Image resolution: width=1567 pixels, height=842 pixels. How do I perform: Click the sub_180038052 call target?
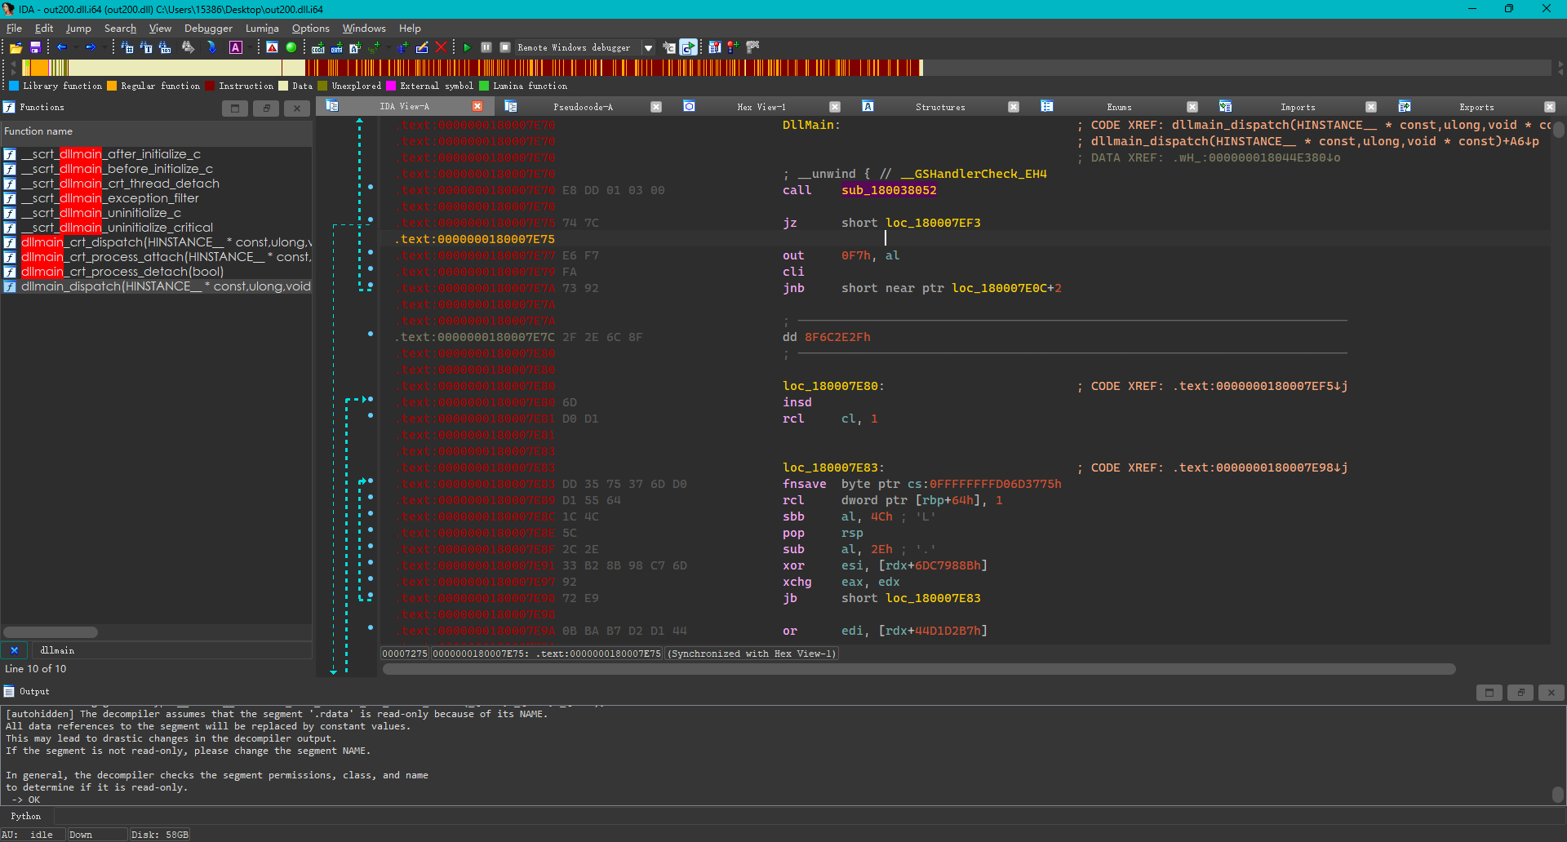click(x=889, y=190)
